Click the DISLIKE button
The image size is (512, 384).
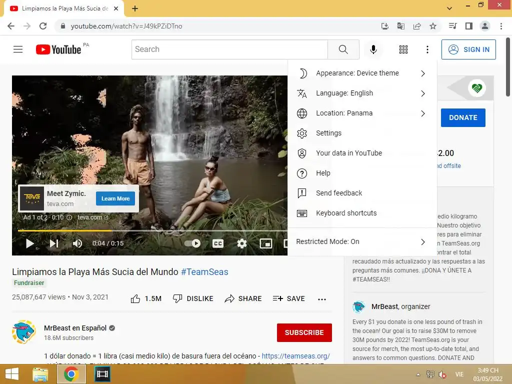coord(193,298)
